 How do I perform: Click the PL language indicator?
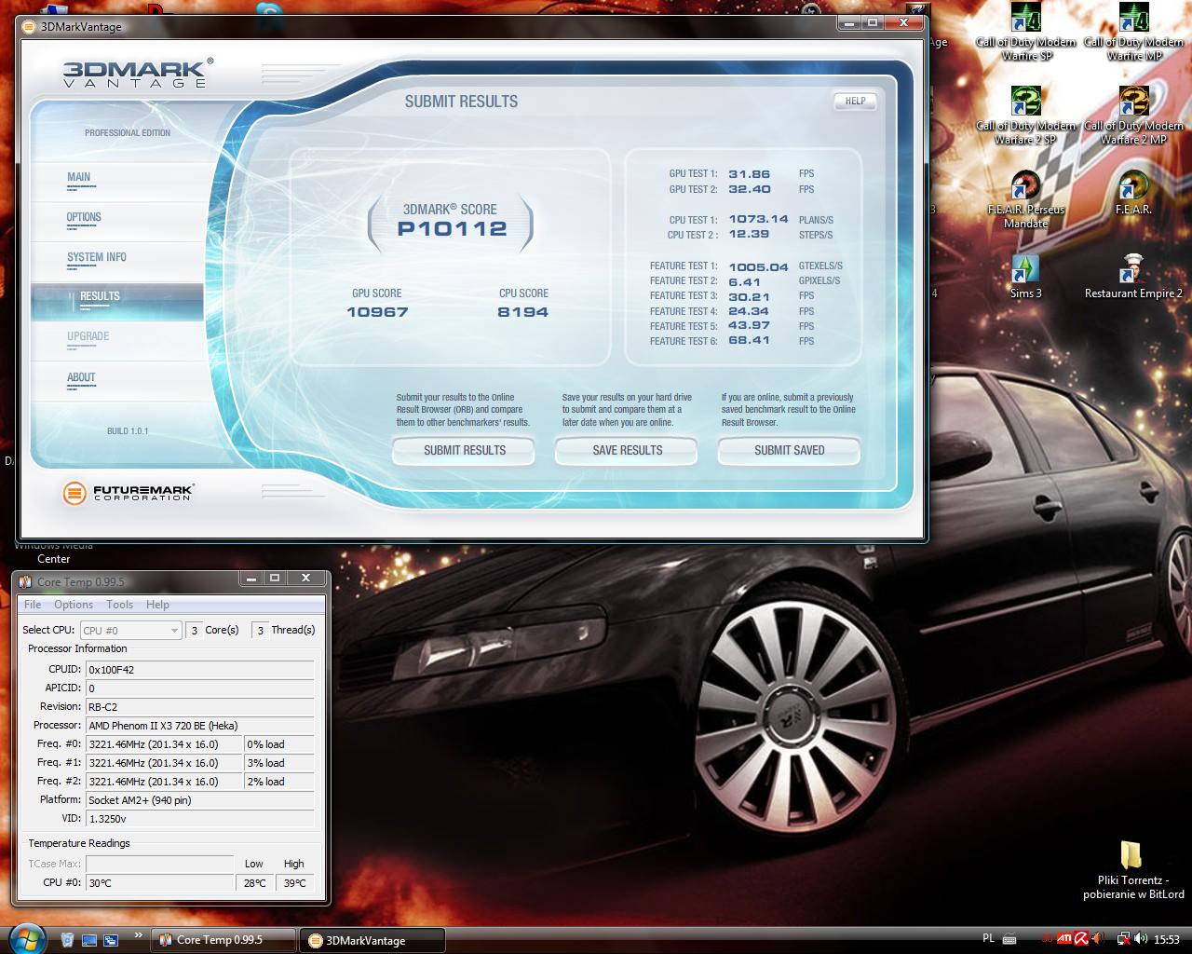click(988, 939)
